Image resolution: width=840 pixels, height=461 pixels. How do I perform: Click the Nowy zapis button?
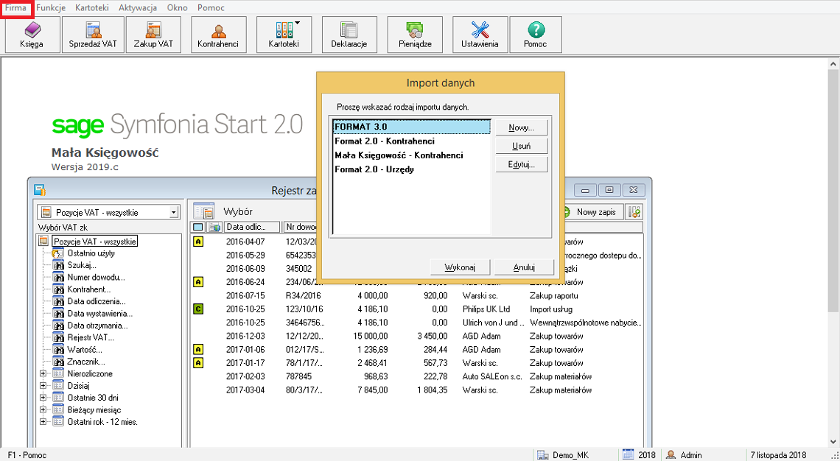click(x=592, y=212)
